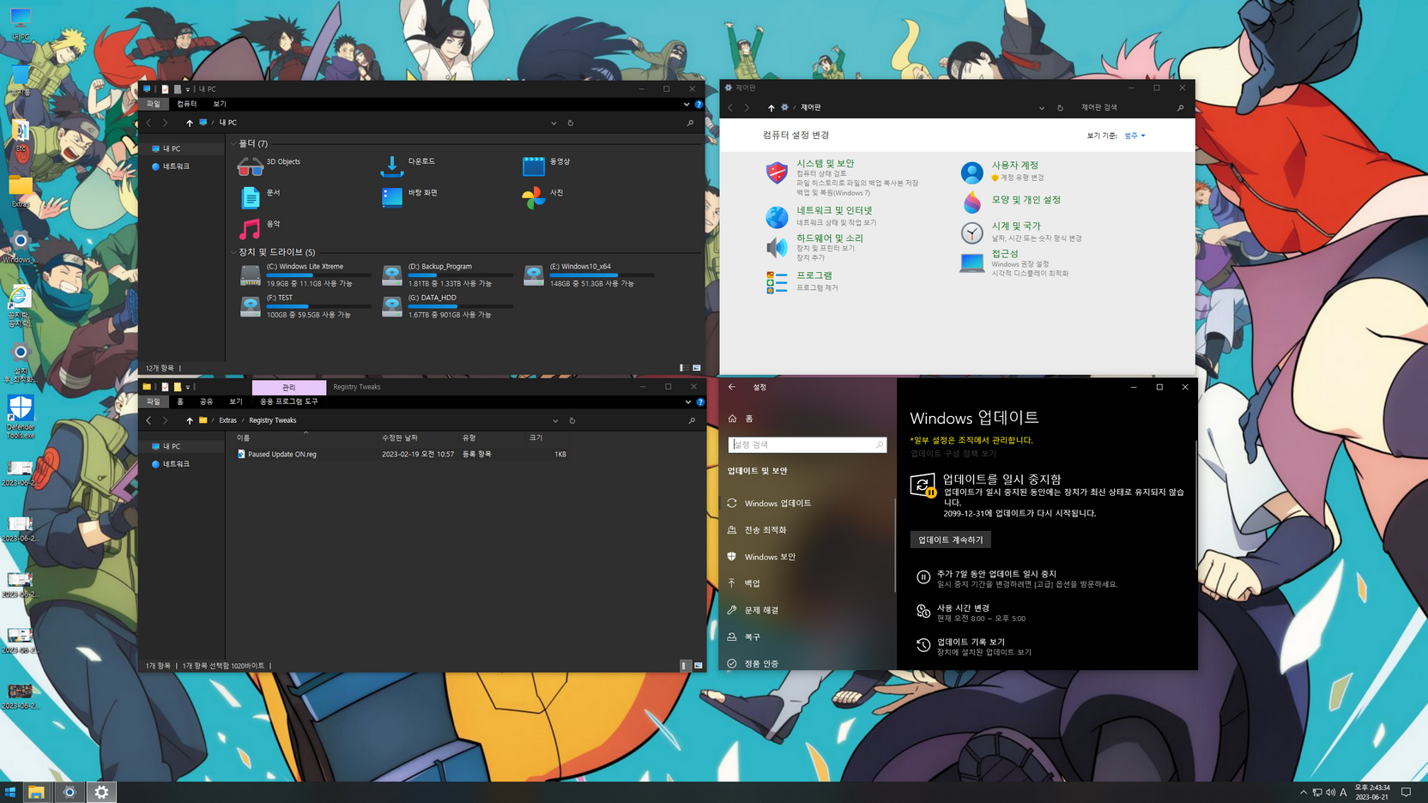Expand address dropdown in Registry Tweaks window
The height and width of the screenshot is (803, 1428).
[x=555, y=420]
